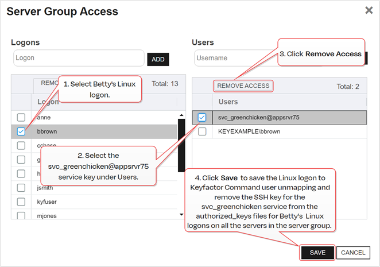Screen dimensions: 380x267
Task: Click the jsmith logon name text
Action: click(46, 188)
